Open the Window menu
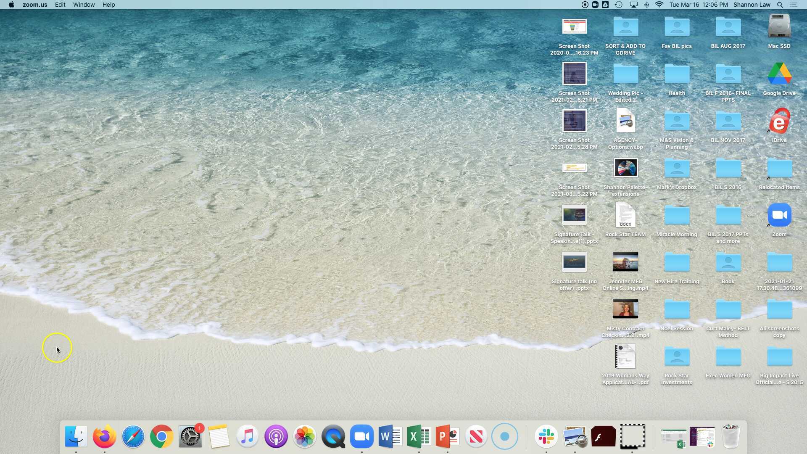Image resolution: width=807 pixels, height=454 pixels. click(84, 5)
